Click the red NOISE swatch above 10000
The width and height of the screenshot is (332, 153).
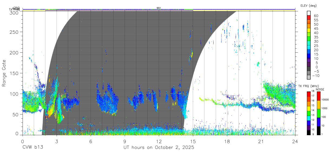tap(318, 96)
